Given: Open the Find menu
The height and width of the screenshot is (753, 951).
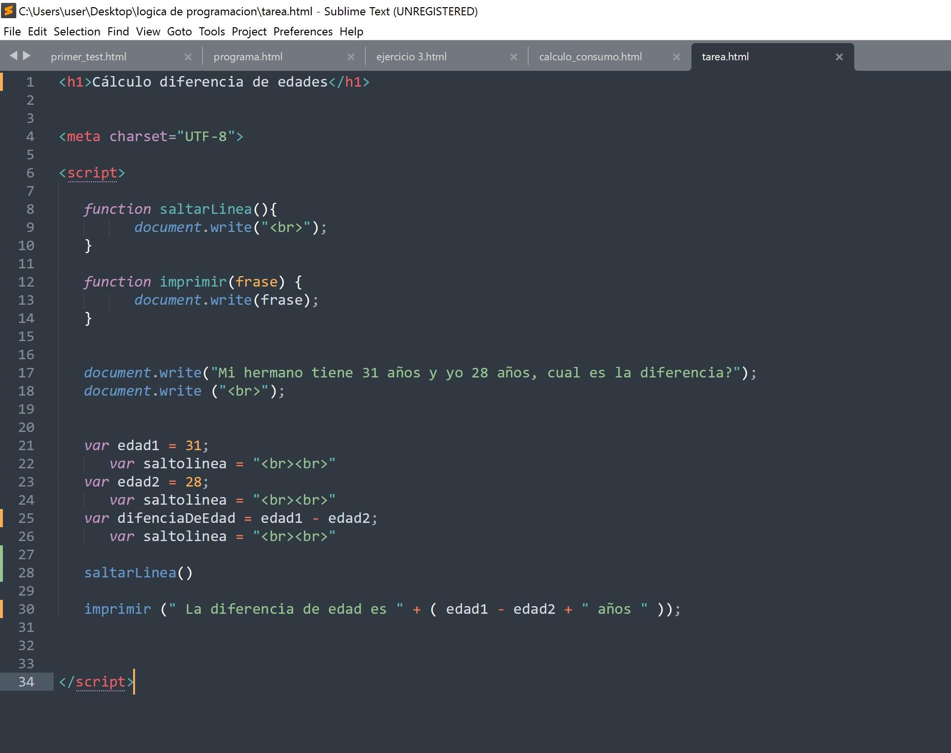Looking at the screenshot, I should tap(118, 32).
